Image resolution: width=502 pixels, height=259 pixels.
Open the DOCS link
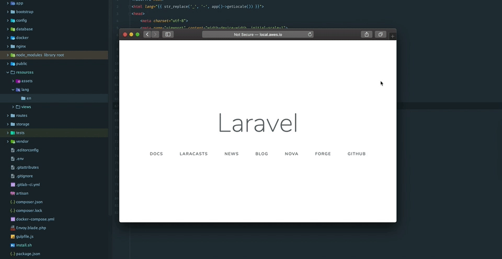click(x=156, y=154)
